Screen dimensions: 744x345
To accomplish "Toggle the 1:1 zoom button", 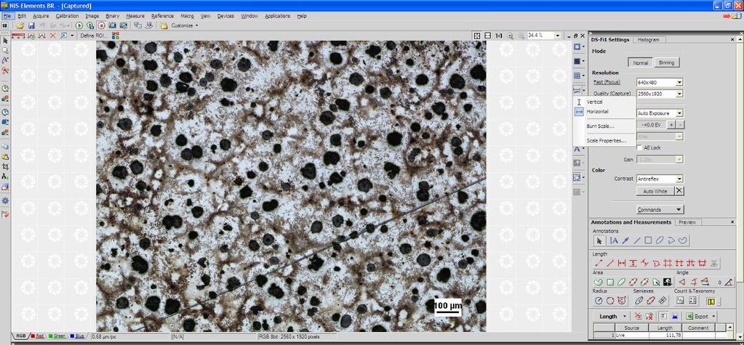I will pyautogui.click(x=499, y=36).
